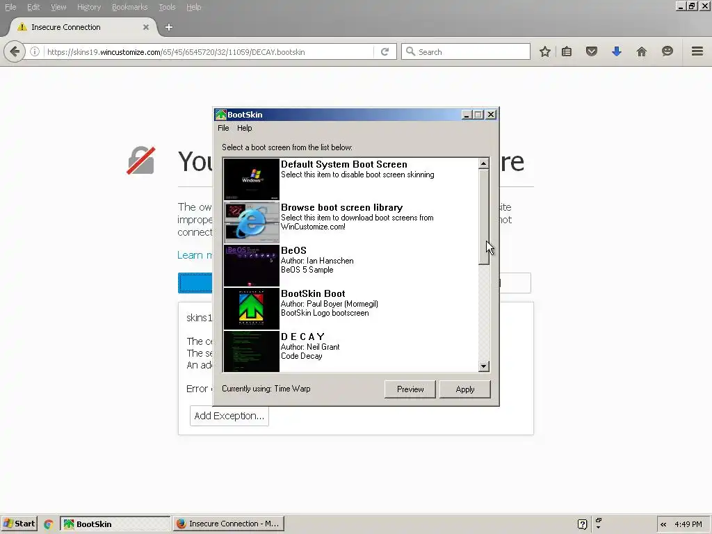This screenshot has width=712, height=534.
Task: Open site information icon in address bar
Action: click(x=35, y=51)
